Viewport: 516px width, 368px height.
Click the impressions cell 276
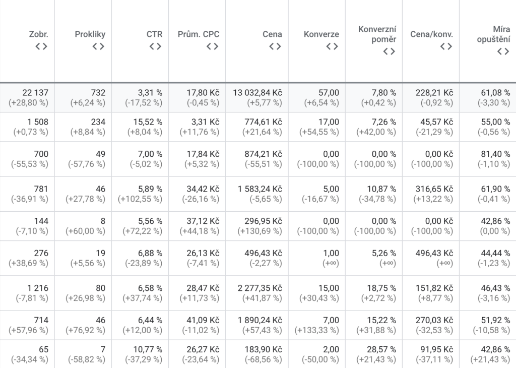pyautogui.click(x=41, y=253)
